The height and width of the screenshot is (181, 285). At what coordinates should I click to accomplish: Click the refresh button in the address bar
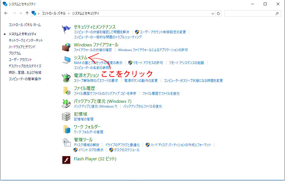[x=218, y=13]
